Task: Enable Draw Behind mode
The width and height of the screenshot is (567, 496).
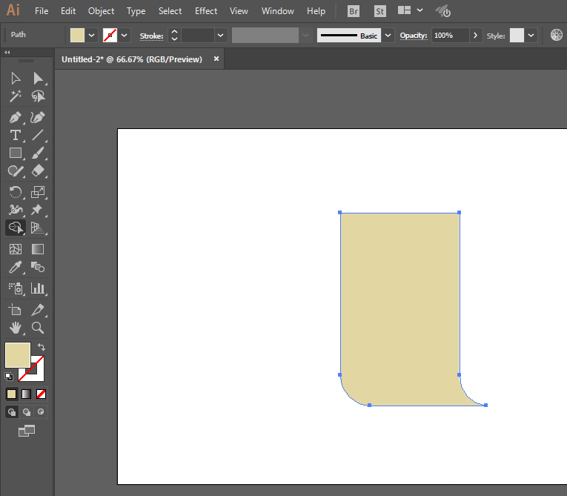Action: point(27,411)
